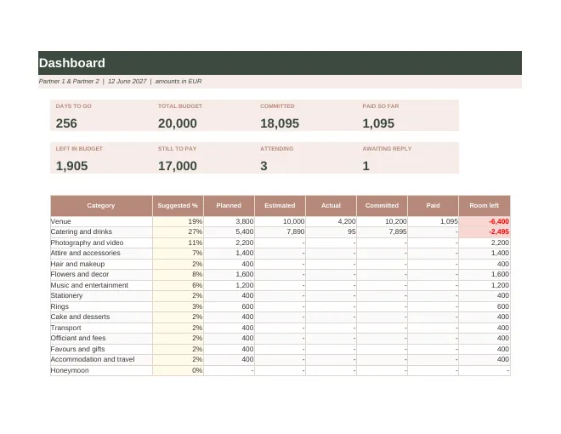Select the Favours and gifts cell
Viewport: 561px width, 434px height.
101,349
